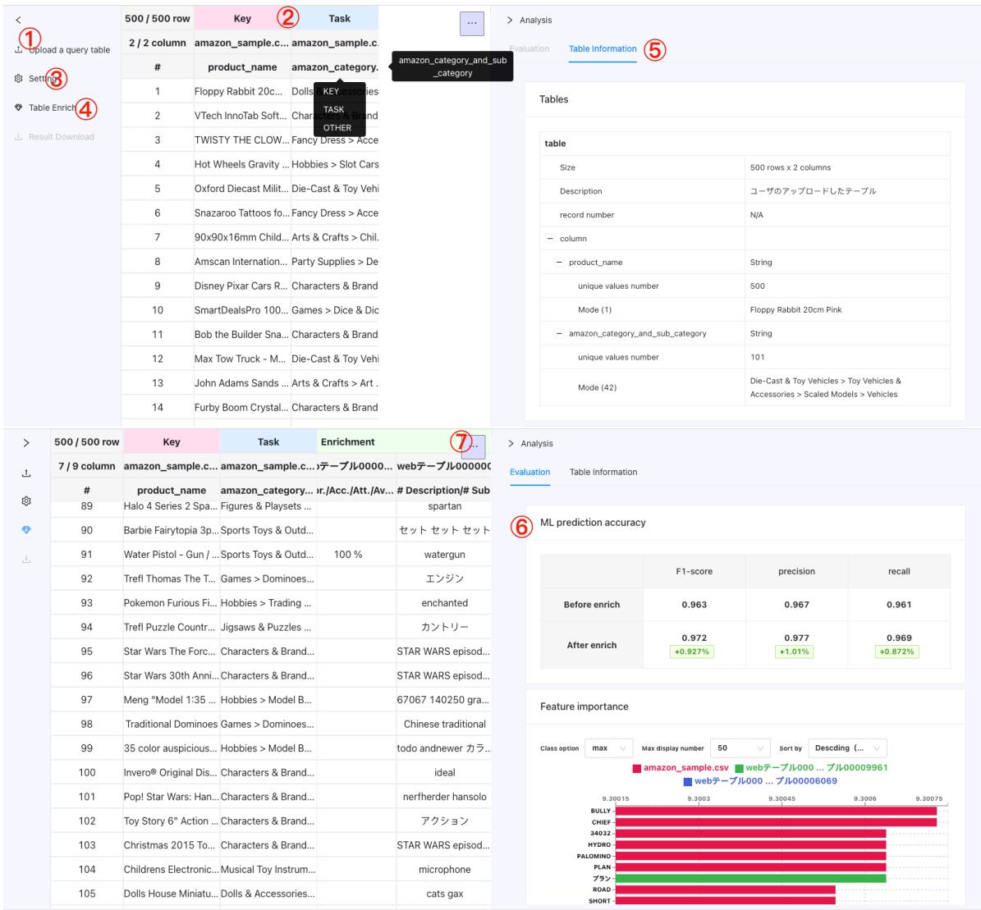Open Setting from the gear icon

[x=19, y=78]
